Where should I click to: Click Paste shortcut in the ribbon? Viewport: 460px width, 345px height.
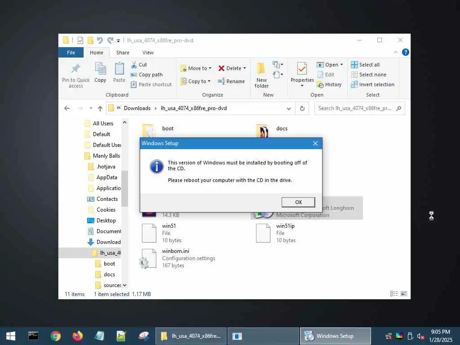click(151, 84)
